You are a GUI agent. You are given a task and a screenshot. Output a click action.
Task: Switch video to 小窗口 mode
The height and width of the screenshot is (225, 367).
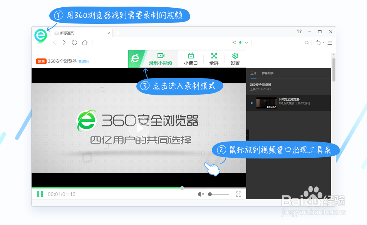(191, 59)
